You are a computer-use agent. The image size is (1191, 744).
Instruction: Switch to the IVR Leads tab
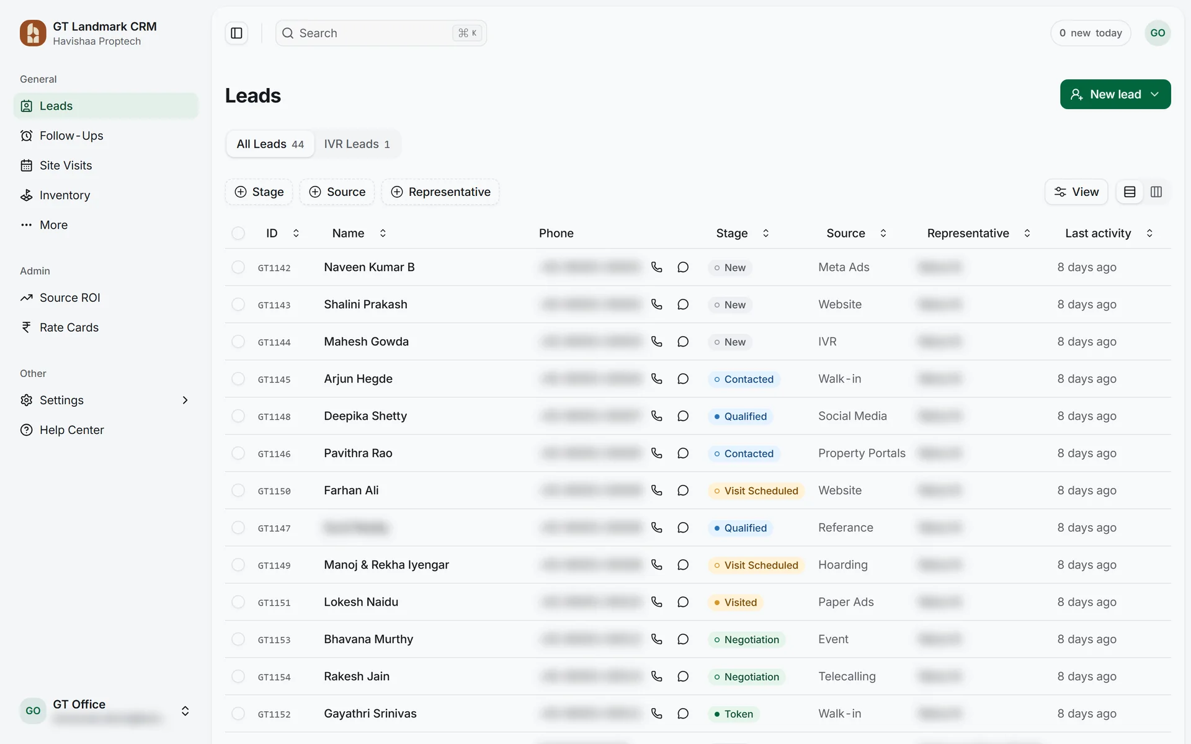tap(357, 144)
